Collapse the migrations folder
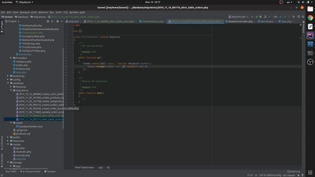Viewport: 315px width, 177px height. tap(11, 90)
